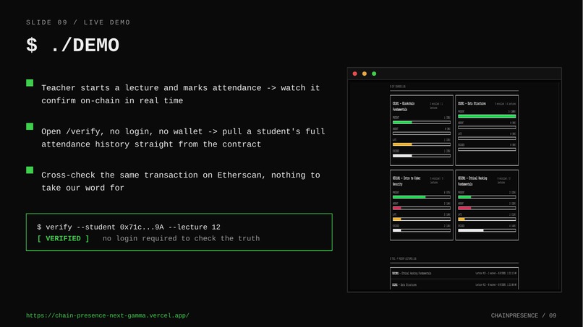583x327 pixels.
Task: Click the red close dot in the demo window
Action: pyautogui.click(x=354, y=74)
